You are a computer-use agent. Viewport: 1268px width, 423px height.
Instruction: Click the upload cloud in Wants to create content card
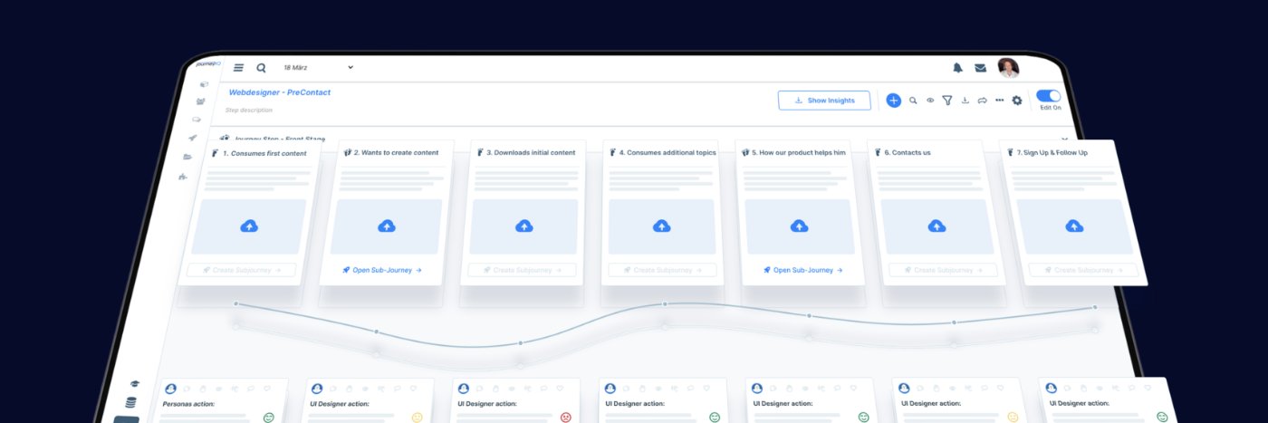387,226
